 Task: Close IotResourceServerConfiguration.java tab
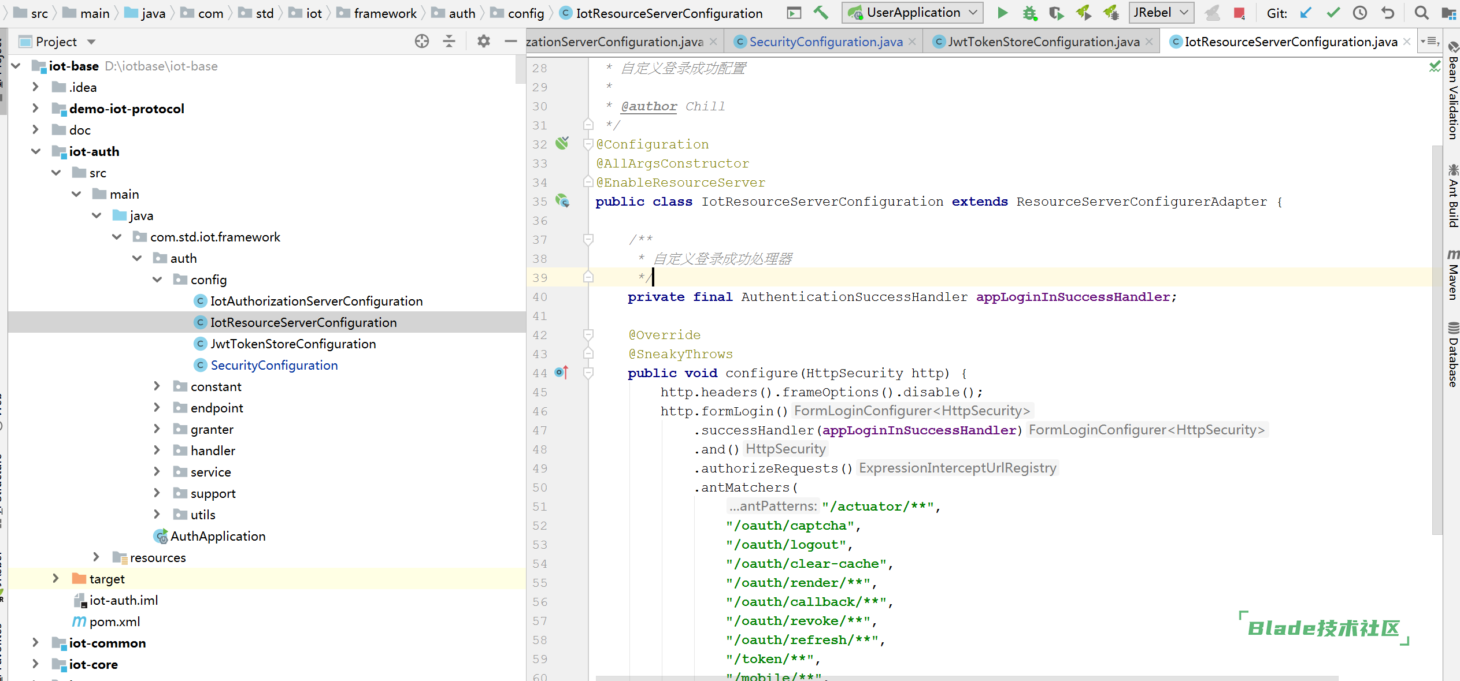[1407, 42]
